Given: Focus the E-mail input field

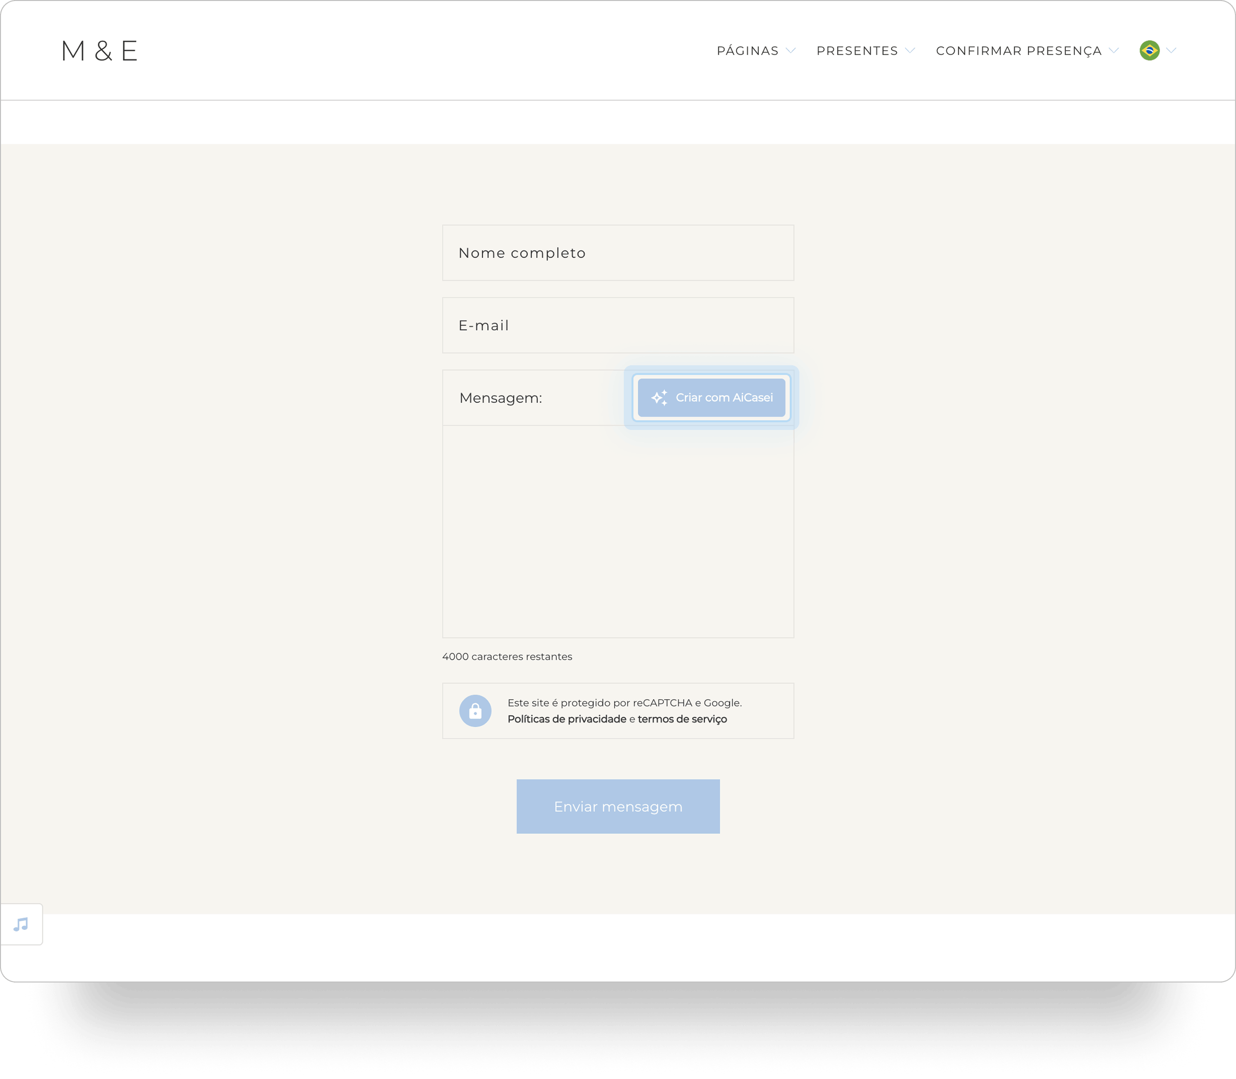Looking at the screenshot, I should [618, 325].
